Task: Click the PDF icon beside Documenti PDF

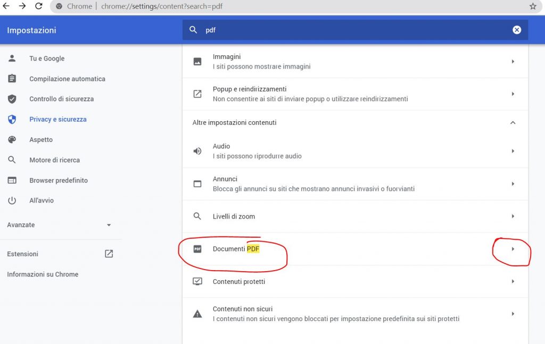Action: click(197, 248)
